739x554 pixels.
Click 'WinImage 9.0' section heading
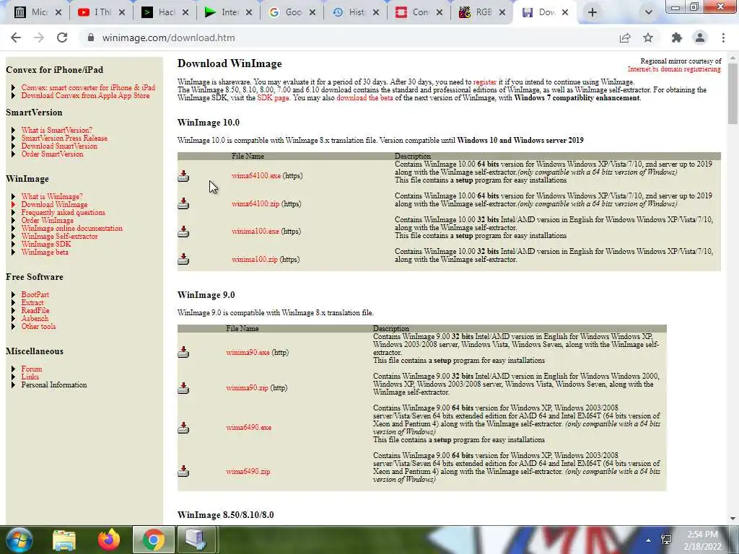(206, 295)
